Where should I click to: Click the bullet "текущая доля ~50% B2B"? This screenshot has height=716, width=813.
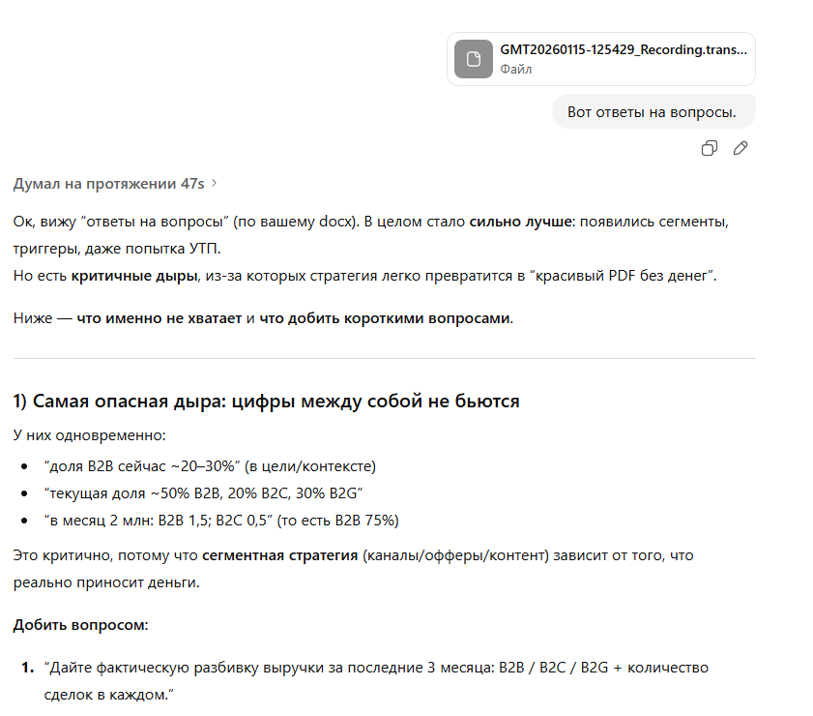[x=203, y=493]
